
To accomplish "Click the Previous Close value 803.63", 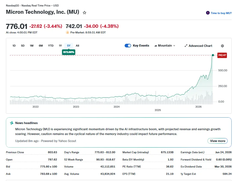I will tap(52, 152).
